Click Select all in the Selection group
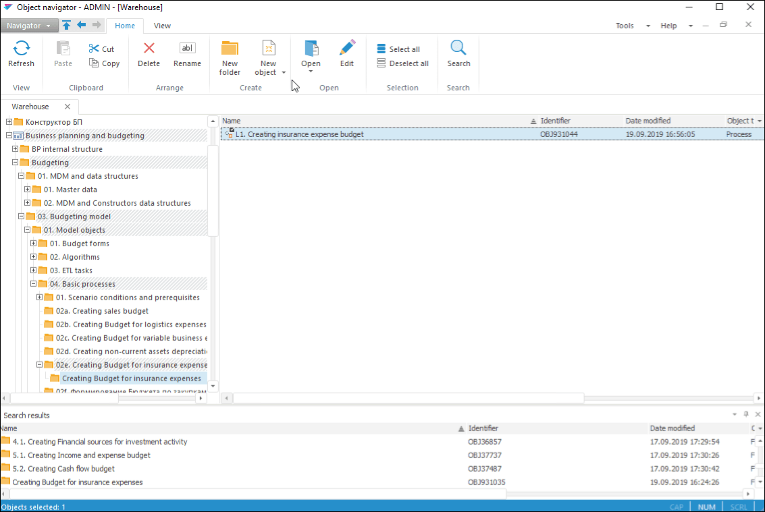This screenshot has width=765, height=512. (398, 49)
